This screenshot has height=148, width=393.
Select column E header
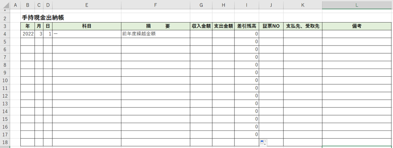pos(87,5)
